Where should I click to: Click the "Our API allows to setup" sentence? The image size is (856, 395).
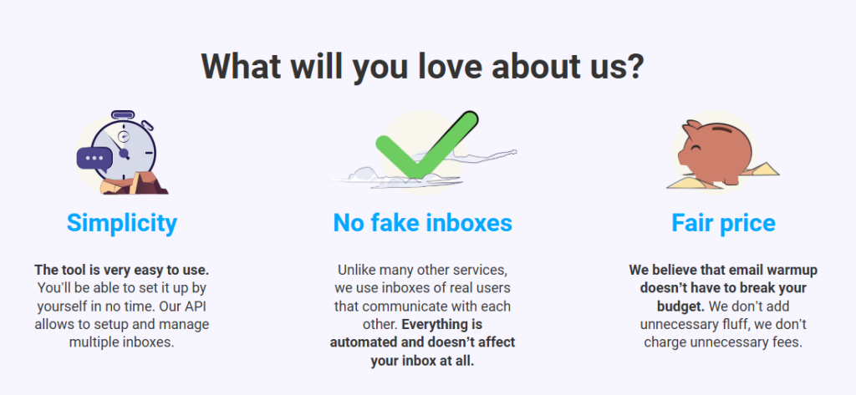(122, 315)
